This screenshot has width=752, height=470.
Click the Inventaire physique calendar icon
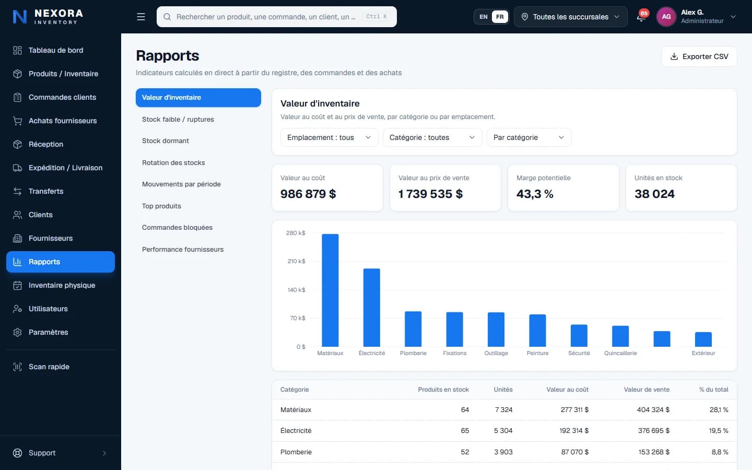click(17, 285)
